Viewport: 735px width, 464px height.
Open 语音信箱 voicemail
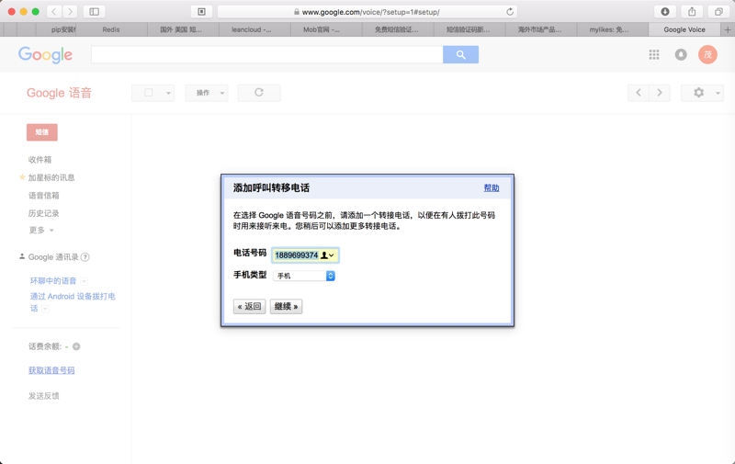tap(43, 196)
